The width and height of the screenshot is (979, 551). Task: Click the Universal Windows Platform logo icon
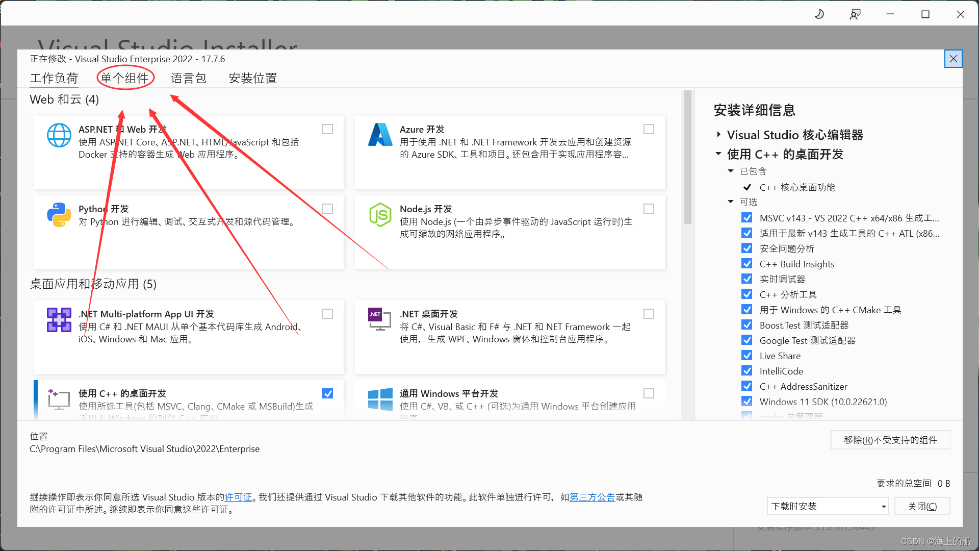[380, 399]
